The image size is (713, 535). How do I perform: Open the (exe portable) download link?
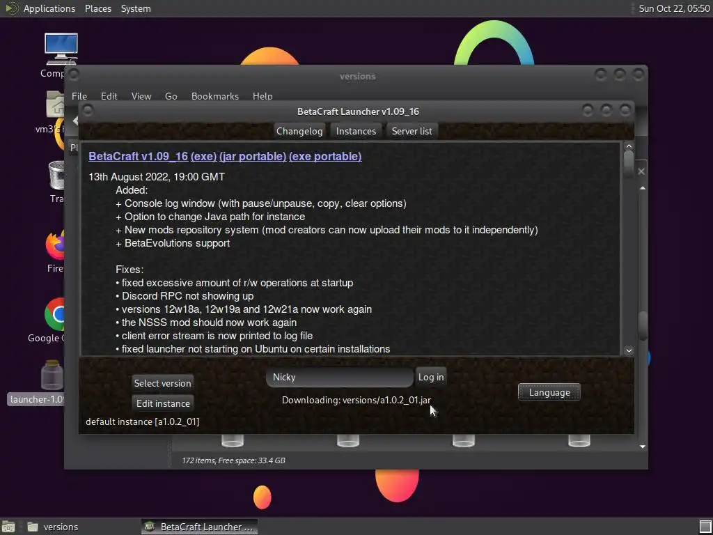[325, 156]
